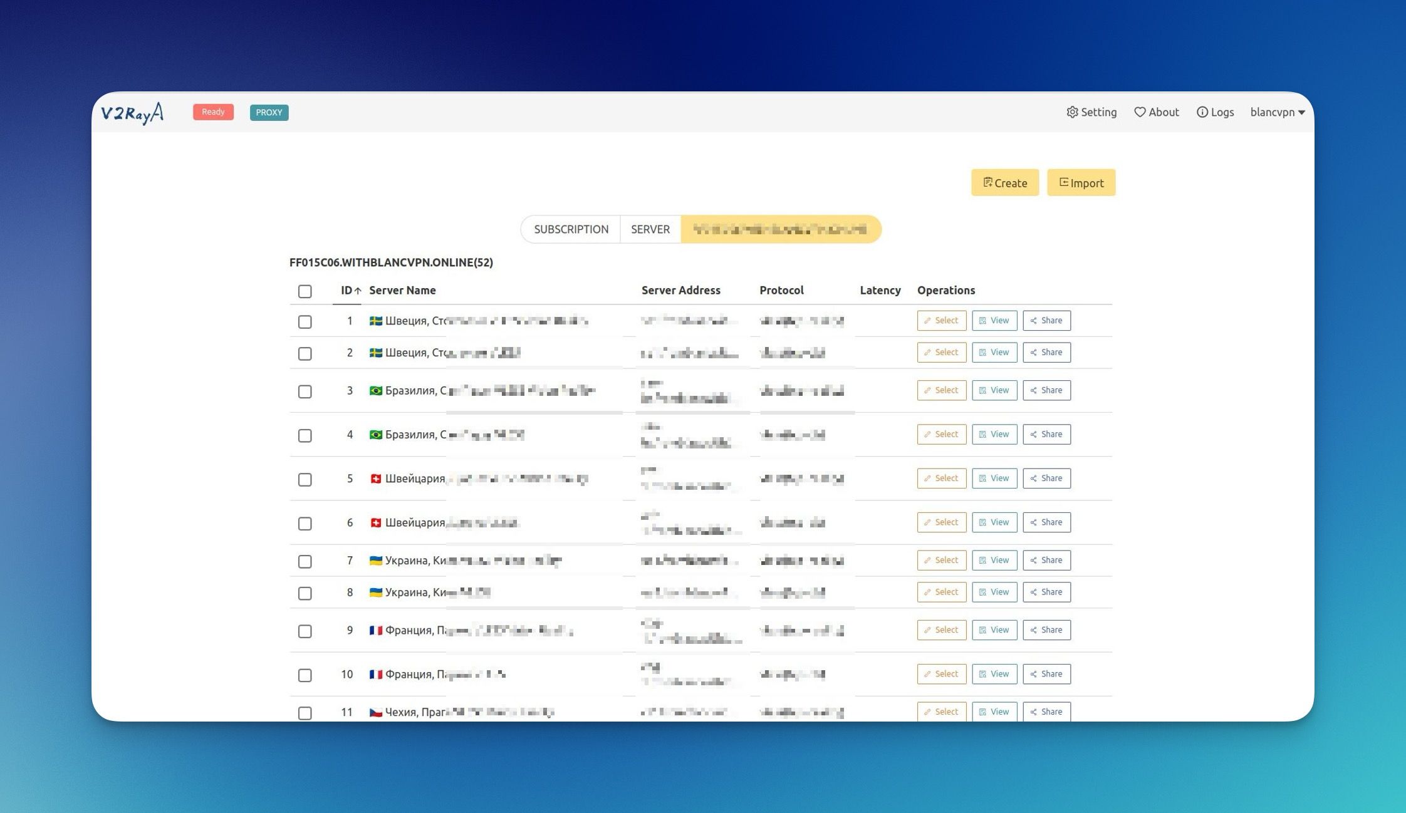Click Select for server 1
This screenshot has width=1406, height=813.
tap(941, 321)
